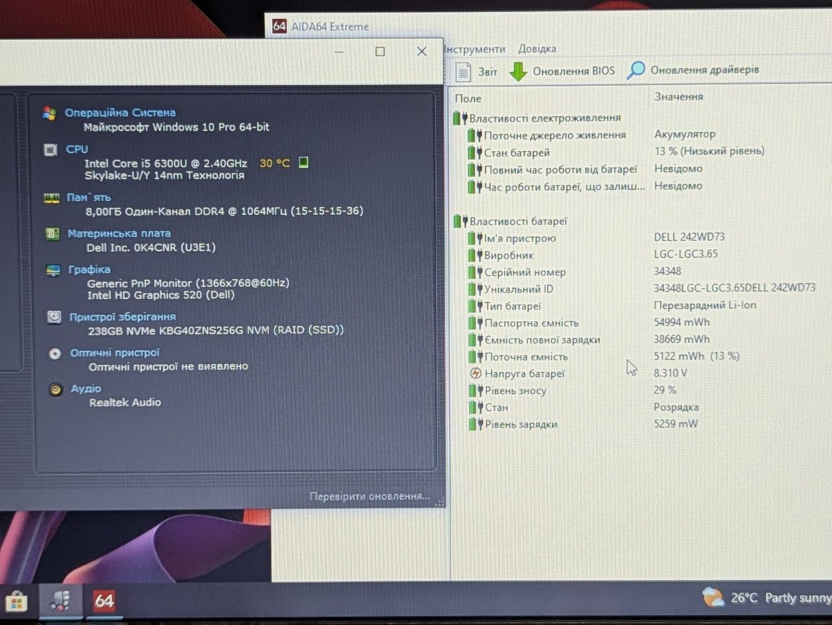Open AIDA64 from the taskbar icon
The image size is (832, 625).
[104, 600]
